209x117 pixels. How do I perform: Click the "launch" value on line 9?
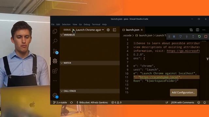[x=152, y=70]
